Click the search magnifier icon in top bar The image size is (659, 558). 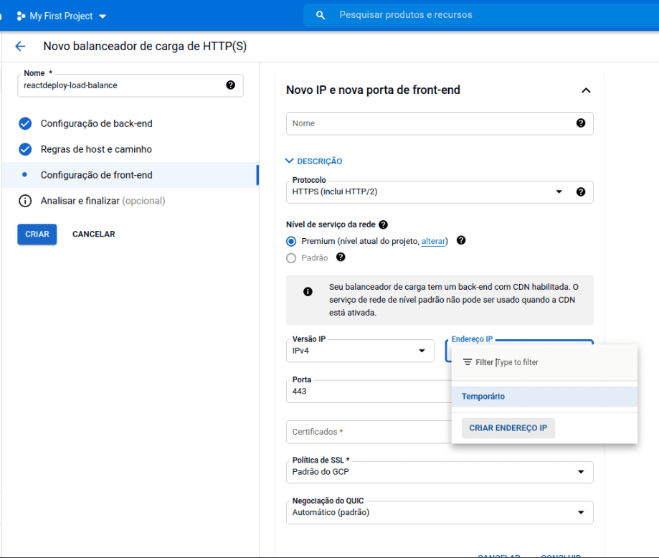click(321, 15)
